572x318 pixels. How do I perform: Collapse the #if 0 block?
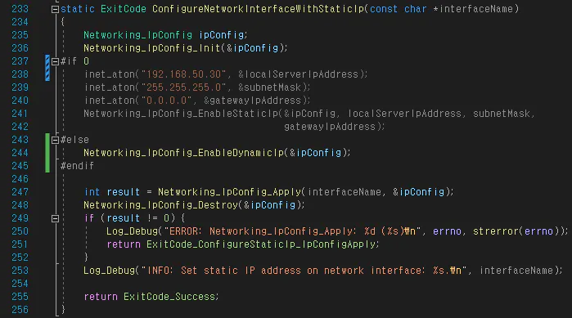pyautogui.click(x=55, y=61)
